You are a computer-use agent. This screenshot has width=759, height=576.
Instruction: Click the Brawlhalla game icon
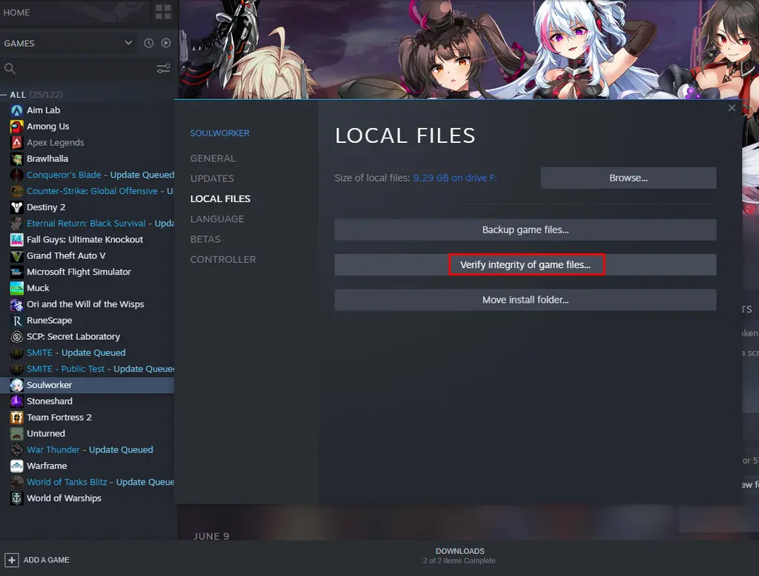[16, 158]
